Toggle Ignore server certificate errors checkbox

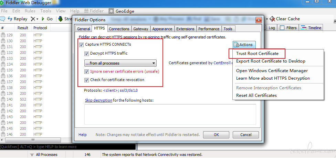pos(86,72)
